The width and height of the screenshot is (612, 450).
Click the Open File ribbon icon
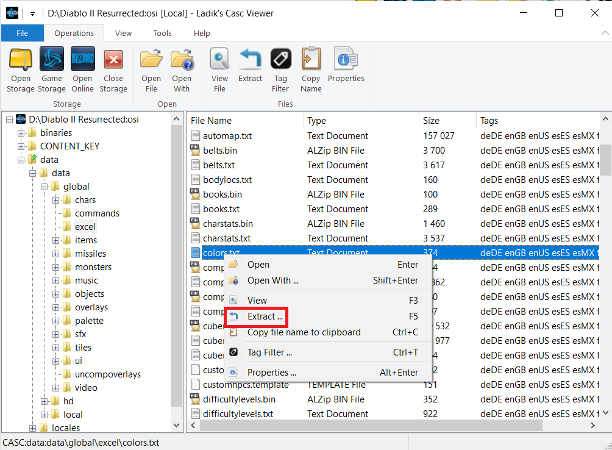click(x=151, y=59)
